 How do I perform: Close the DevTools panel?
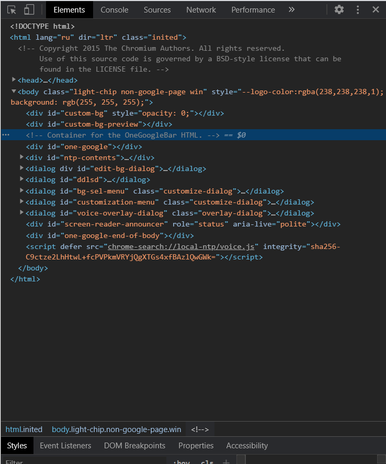(x=376, y=10)
